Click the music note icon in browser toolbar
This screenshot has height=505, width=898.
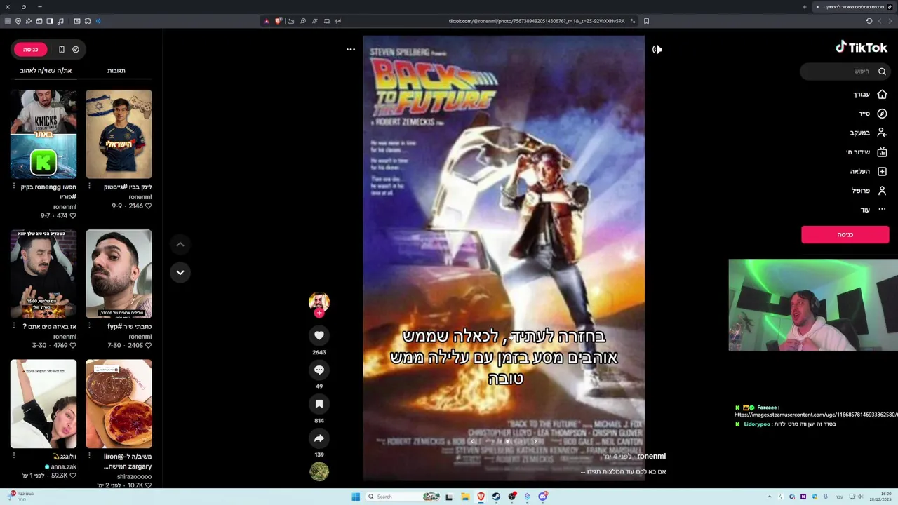(60, 21)
